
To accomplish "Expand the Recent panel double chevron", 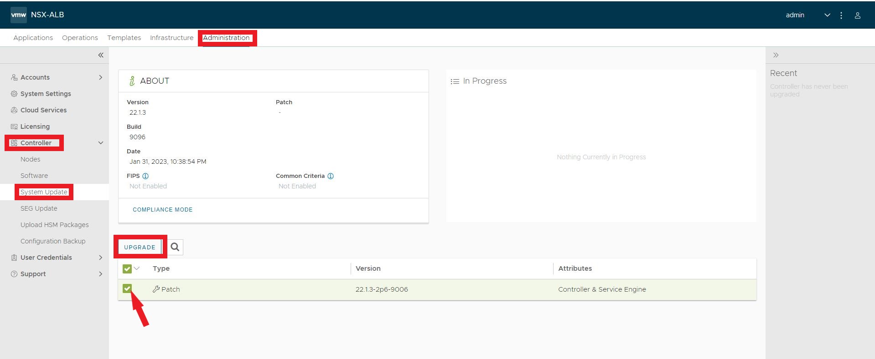I will coord(776,55).
